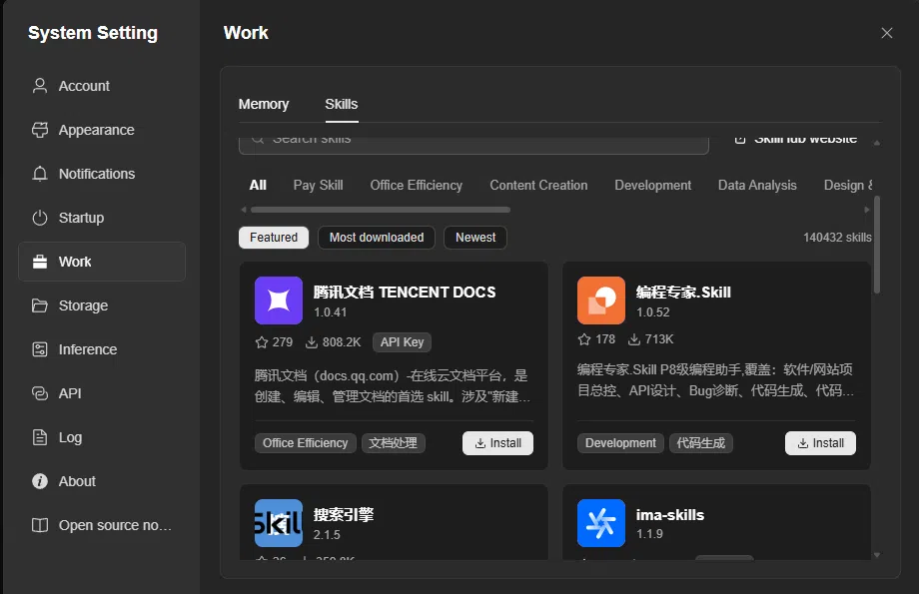Click the download count icon on Tencent Docs
This screenshot has height=594, width=919.
coord(312,342)
